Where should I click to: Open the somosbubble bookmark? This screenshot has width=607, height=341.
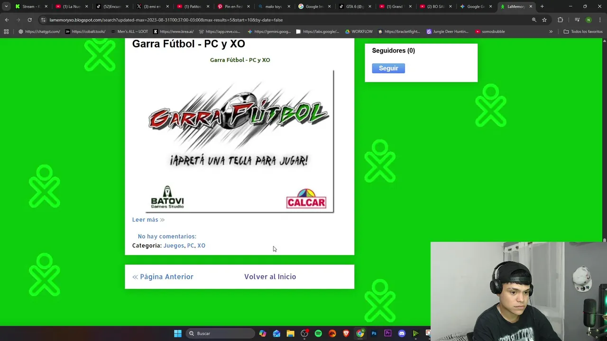[490, 32]
